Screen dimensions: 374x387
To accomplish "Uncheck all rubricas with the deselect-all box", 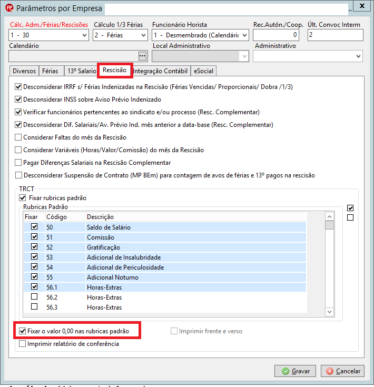I will pyautogui.click(x=350, y=217).
